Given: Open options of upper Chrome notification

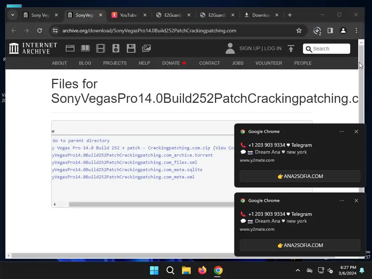Looking at the screenshot, I should coord(341,132).
